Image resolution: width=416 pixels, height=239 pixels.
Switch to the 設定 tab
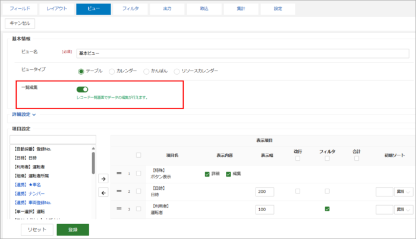pos(278,9)
